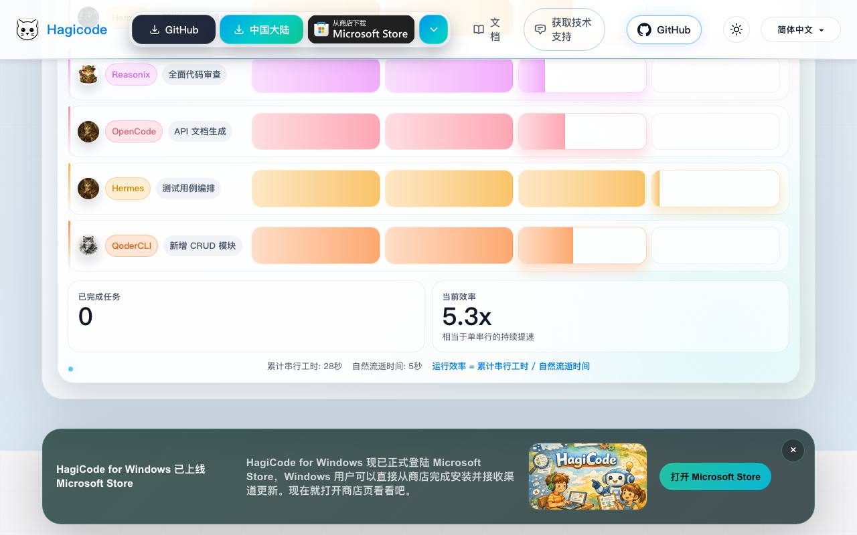Select the Hermes tag beside 测试用例编排

128,189
